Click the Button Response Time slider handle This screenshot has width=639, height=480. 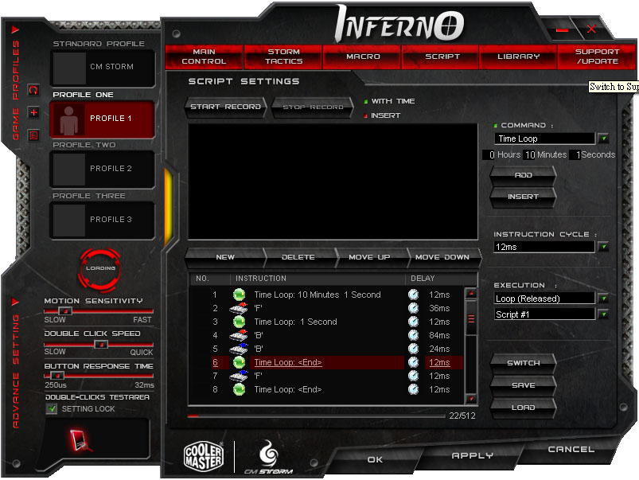coord(57,375)
